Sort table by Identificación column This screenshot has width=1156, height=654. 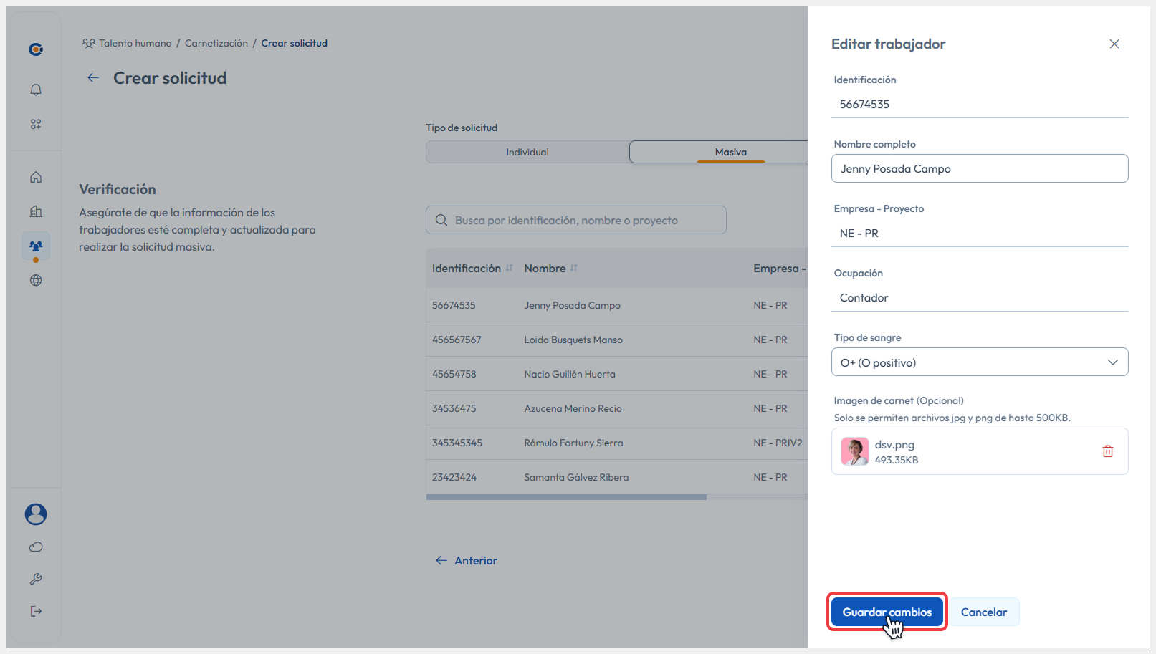[x=509, y=268]
